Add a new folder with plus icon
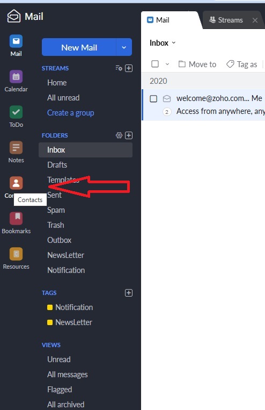Screen dimensions: 265x410 [129, 135]
